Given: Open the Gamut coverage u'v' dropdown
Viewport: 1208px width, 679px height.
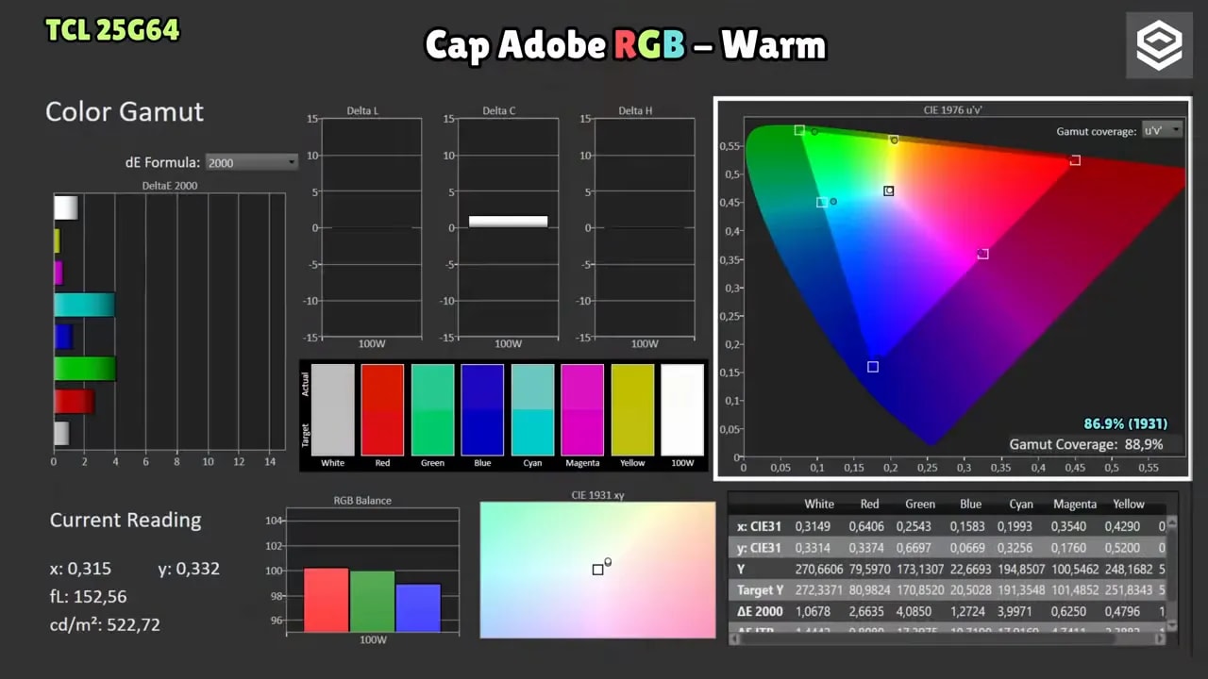Looking at the screenshot, I should pyautogui.click(x=1162, y=130).
